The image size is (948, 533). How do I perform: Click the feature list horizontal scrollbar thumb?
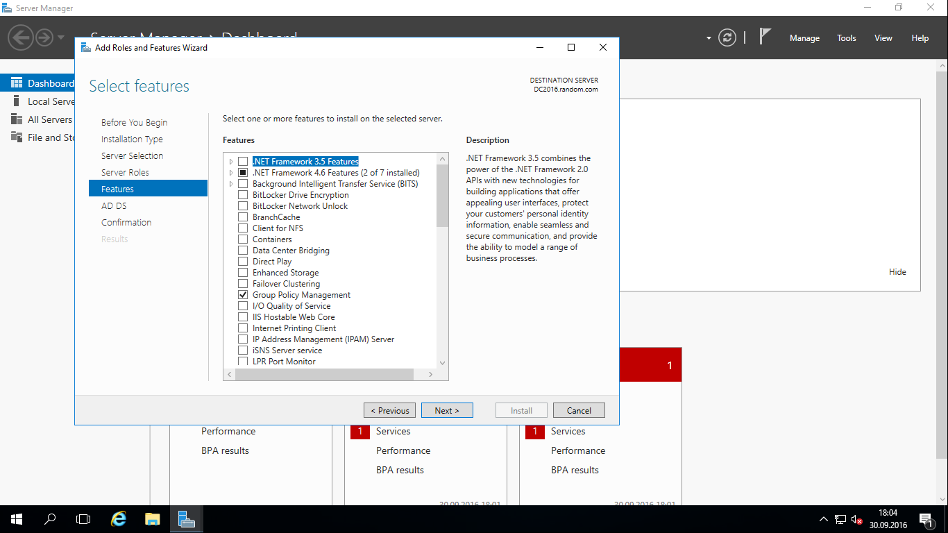click(x=324, y=375)
